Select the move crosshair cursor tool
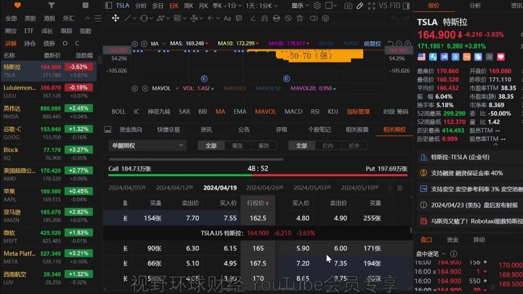The image size is (523, 294). (x=115, y=18)
